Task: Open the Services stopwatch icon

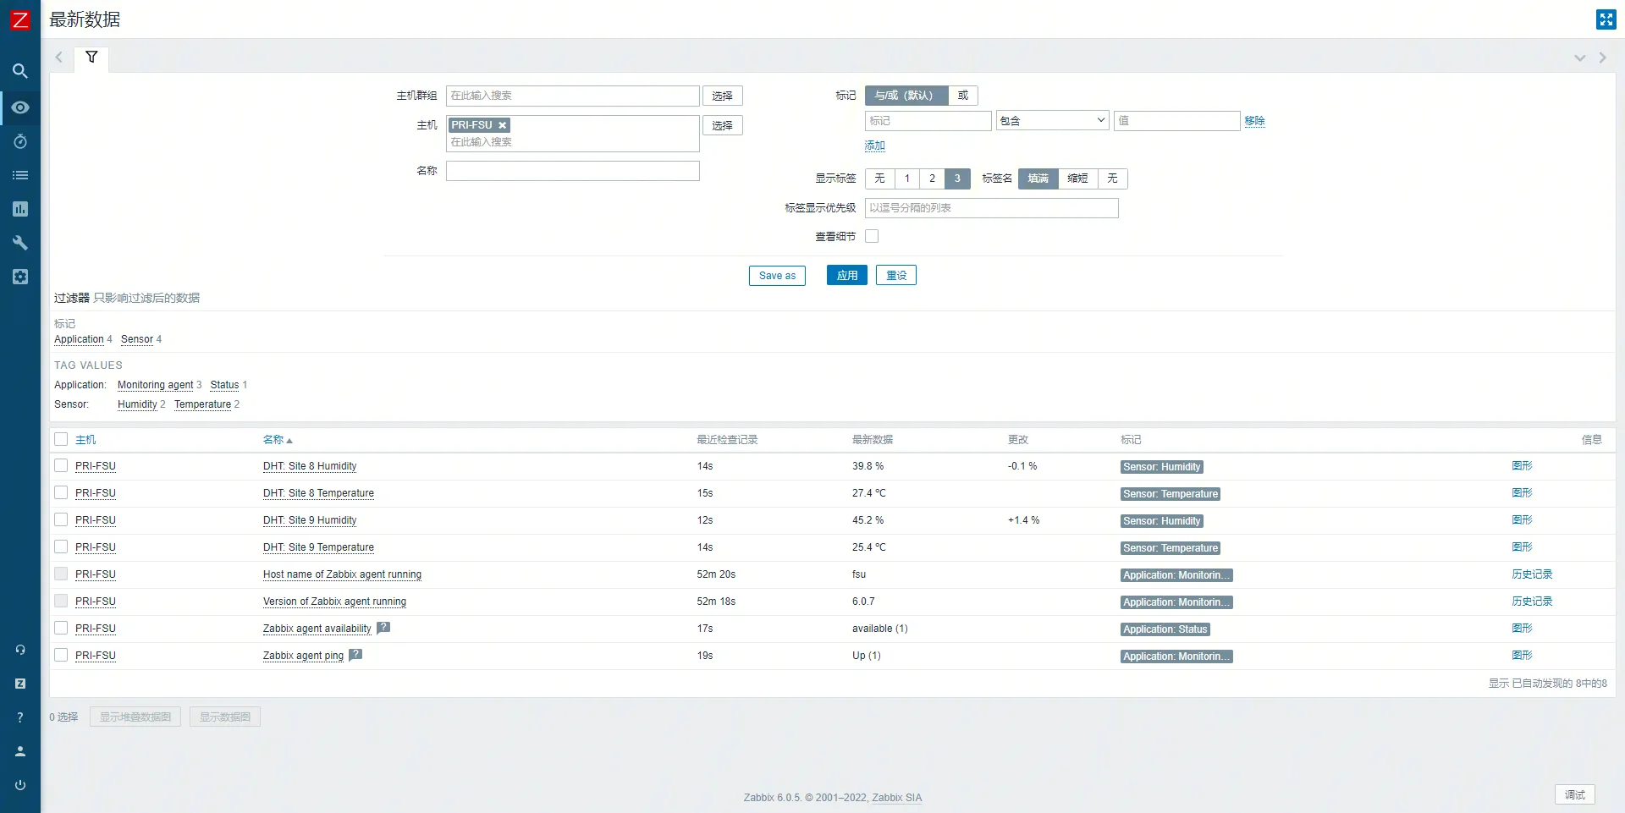Action: (20, 141)
